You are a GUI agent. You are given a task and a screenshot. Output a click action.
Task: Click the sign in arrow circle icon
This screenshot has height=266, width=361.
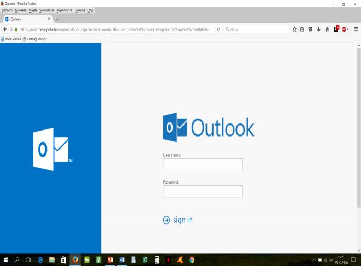[x=167, y=220]
